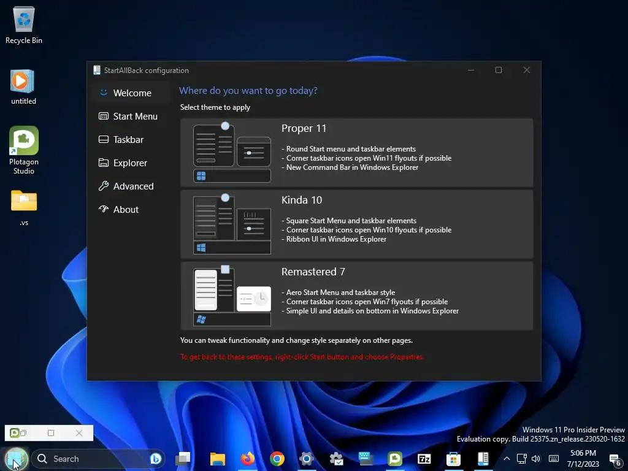The width and height of the screenshot is (628, 471).
Task: Open the notification center icon
Action: tap(615, 460)
